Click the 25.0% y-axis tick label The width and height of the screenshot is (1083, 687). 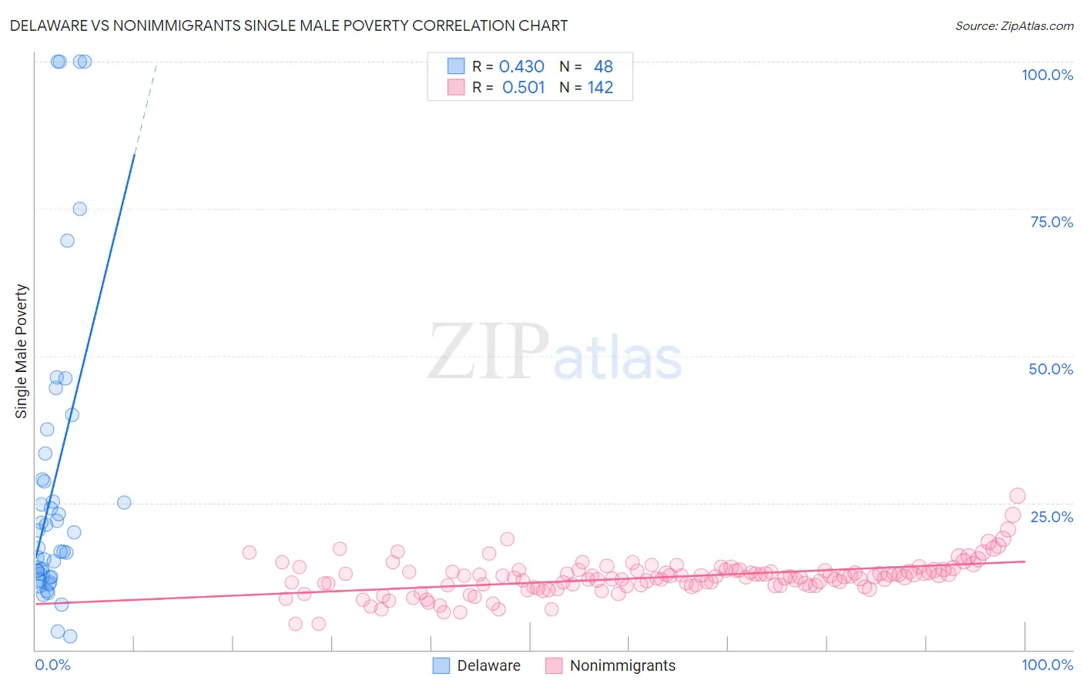coord(1051,517)
